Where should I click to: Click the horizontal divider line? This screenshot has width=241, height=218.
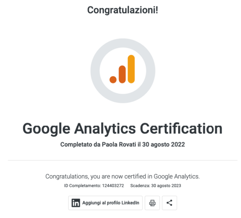coord(123,160)
